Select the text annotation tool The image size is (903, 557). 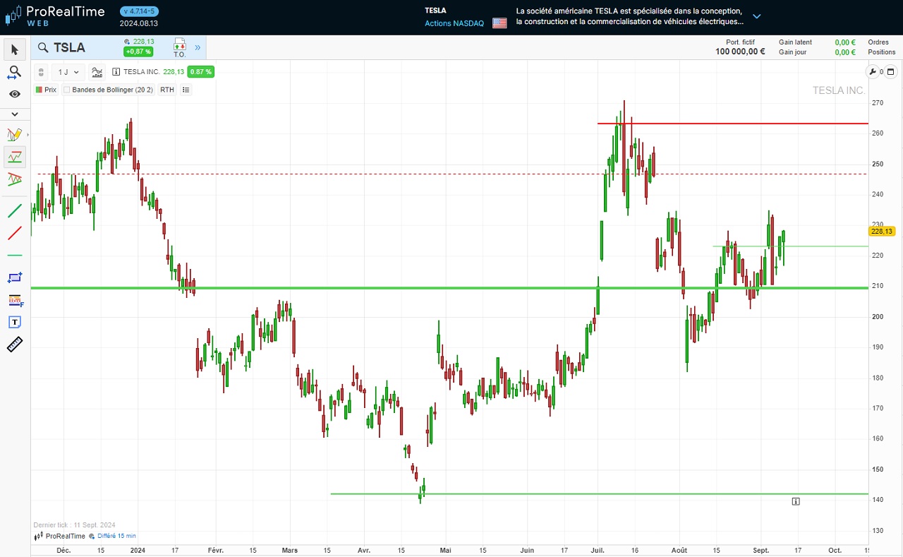(15, 322)
